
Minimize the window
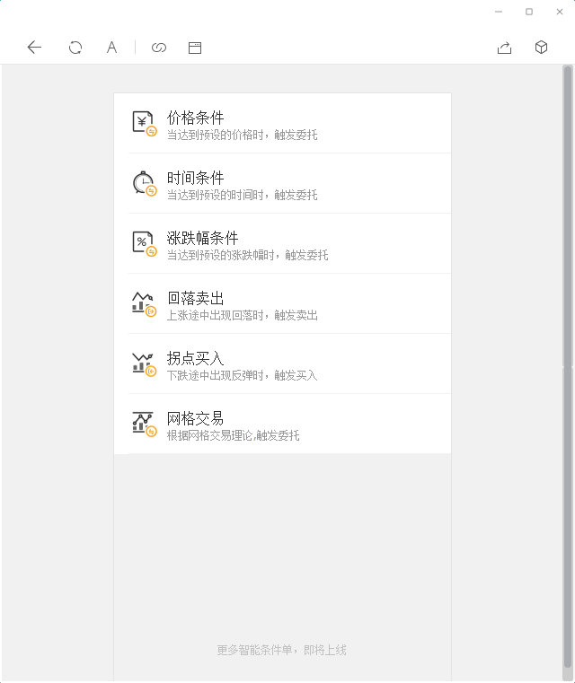499,12
